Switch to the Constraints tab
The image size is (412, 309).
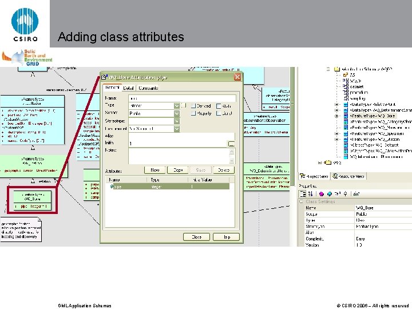(x=148, y=88)
